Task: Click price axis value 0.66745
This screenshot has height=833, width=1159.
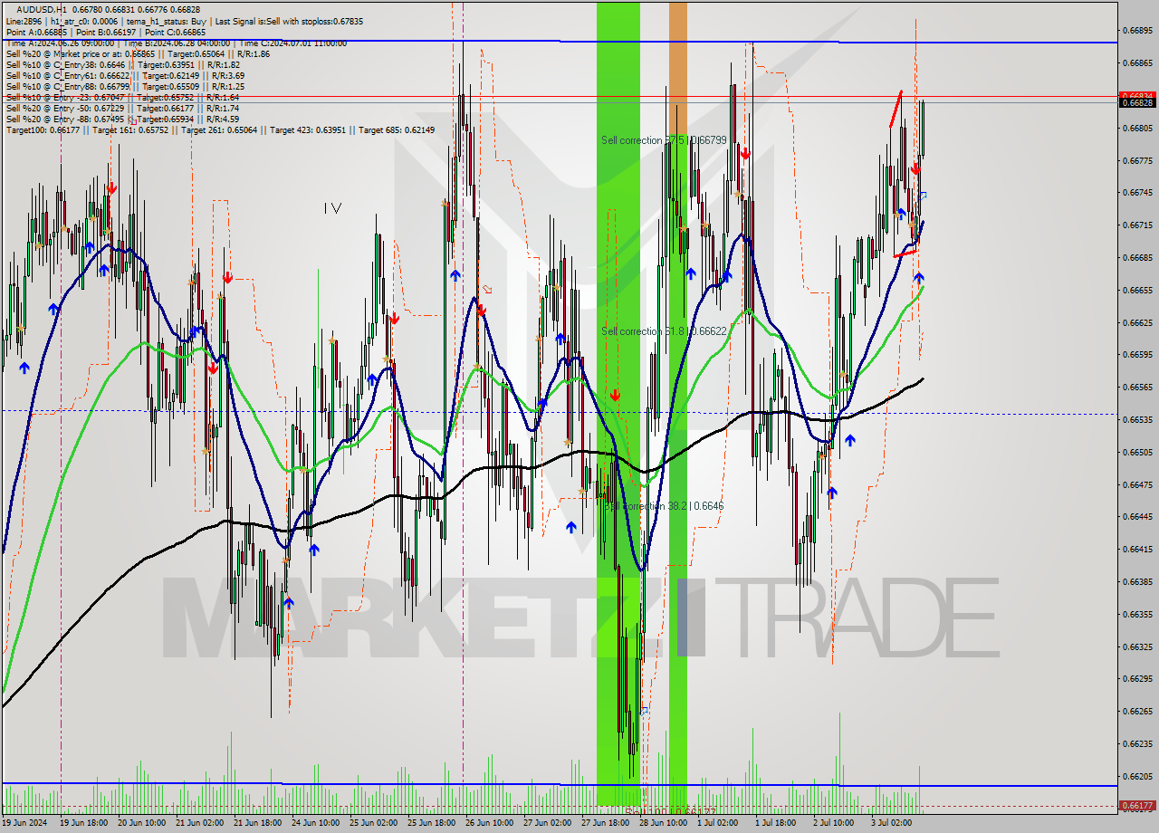Action: [1137, 193]
